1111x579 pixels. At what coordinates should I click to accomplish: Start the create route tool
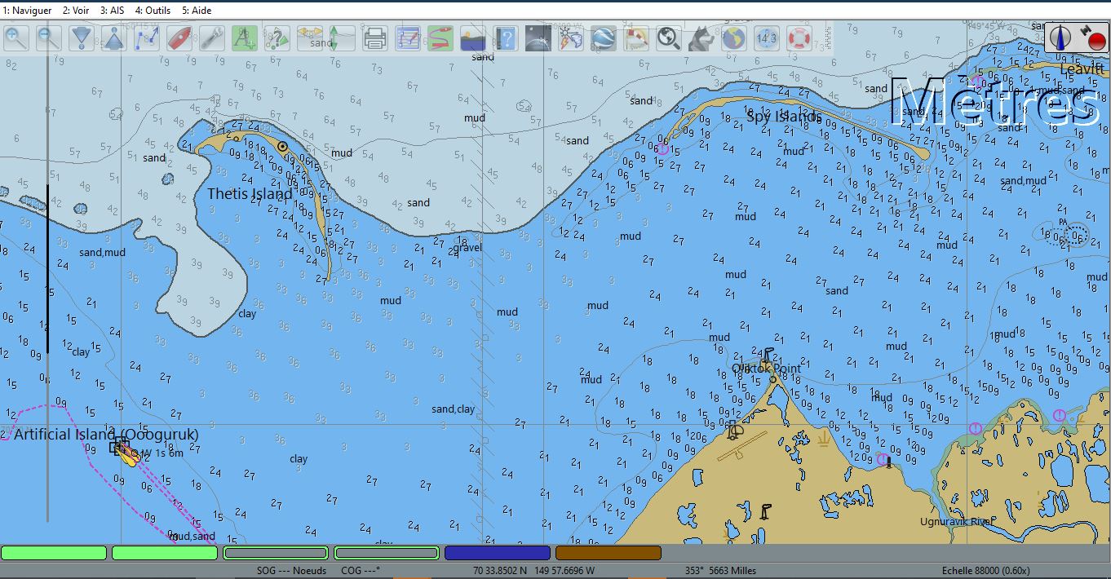[x=147, y=38]
